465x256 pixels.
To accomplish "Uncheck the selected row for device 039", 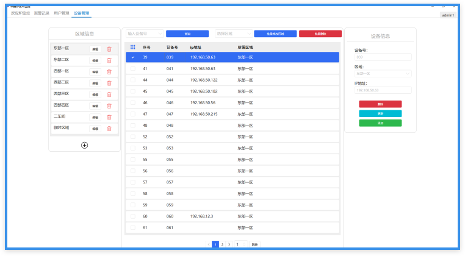I will (x=133, y=57).
